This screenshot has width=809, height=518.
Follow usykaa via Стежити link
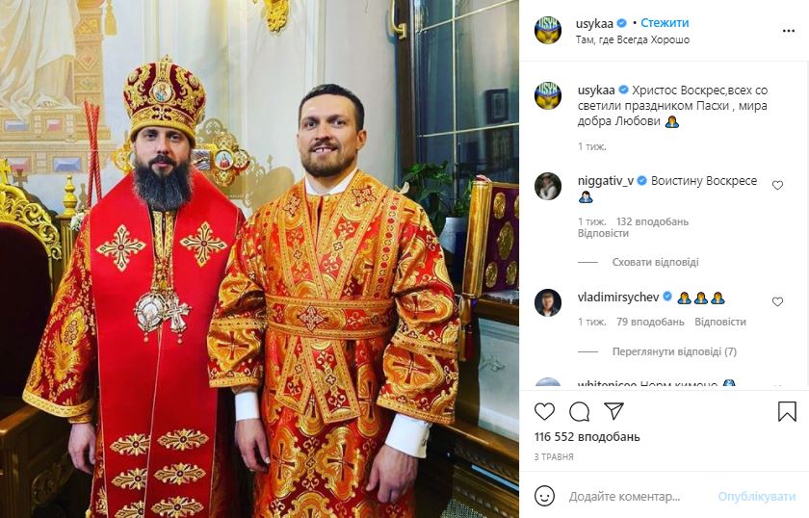[665, 23]
